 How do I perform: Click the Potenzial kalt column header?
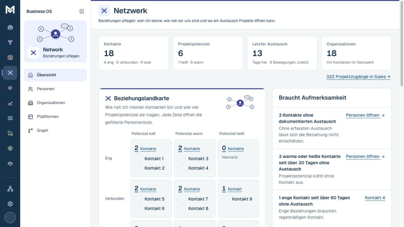coord(144,134)
